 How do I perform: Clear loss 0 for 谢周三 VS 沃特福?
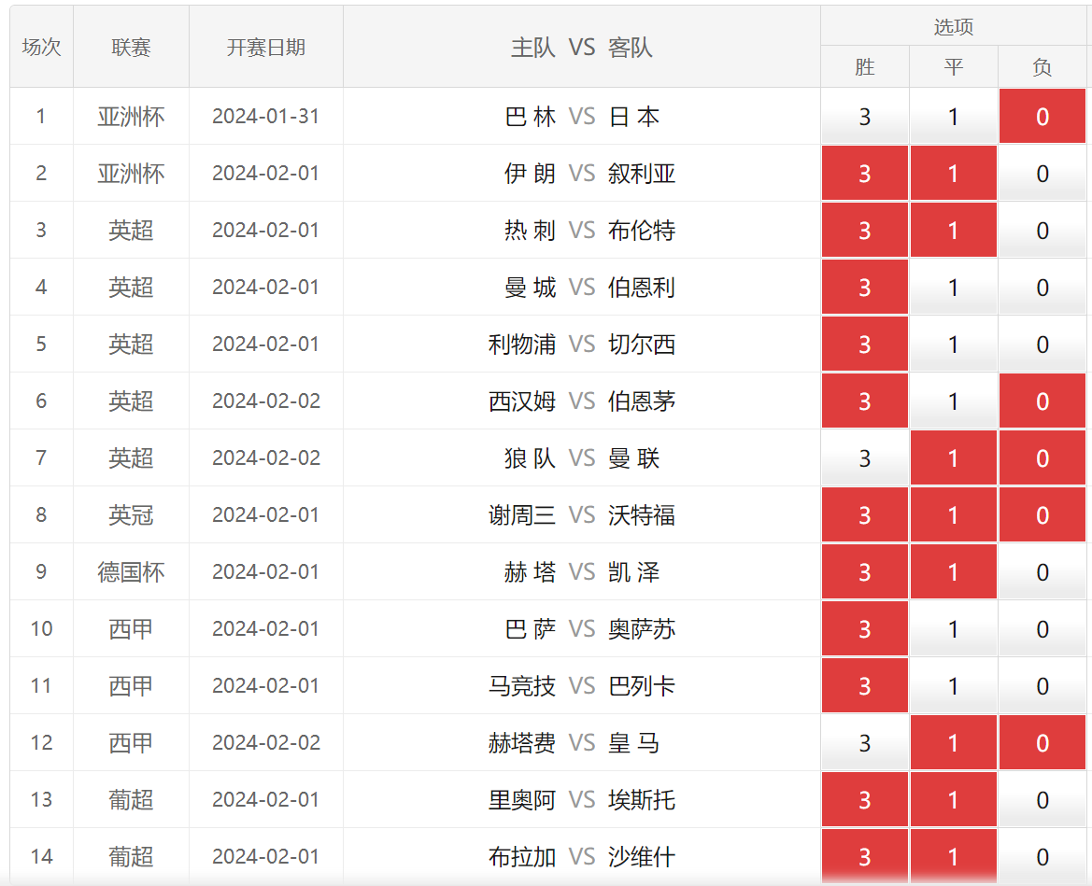pos(1042,515)
